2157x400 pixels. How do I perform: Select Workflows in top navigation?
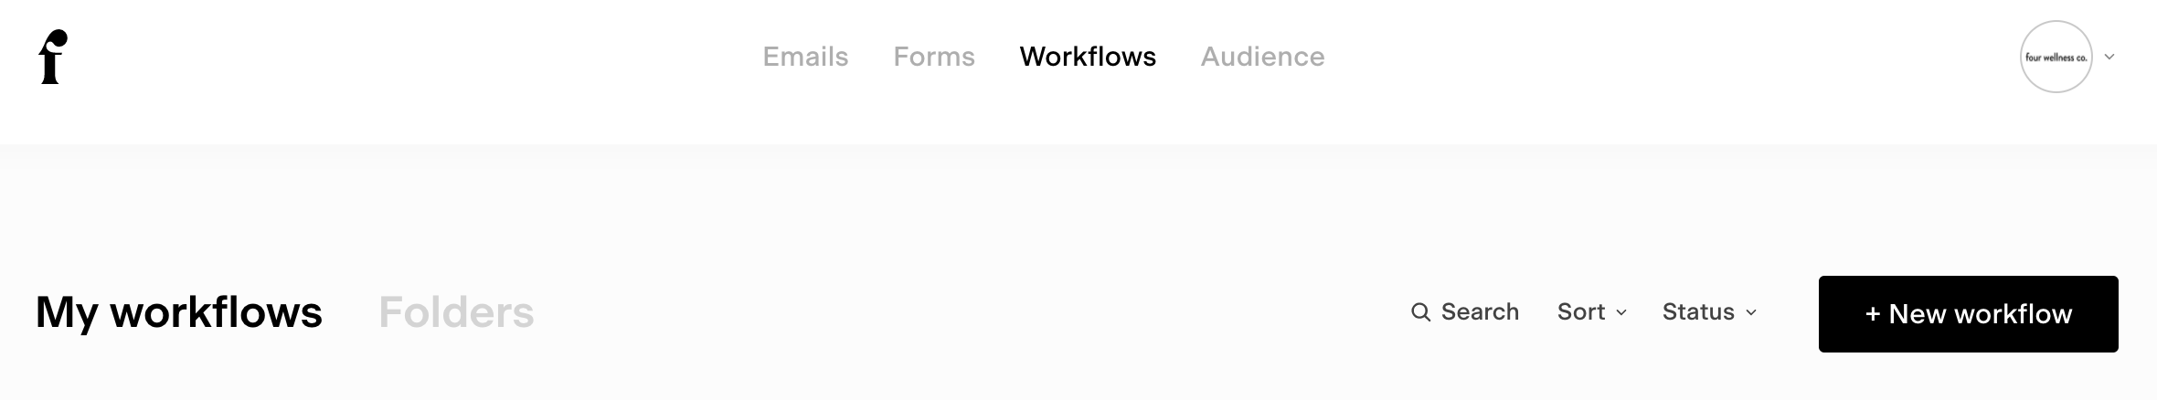[x=1088, y=57]
